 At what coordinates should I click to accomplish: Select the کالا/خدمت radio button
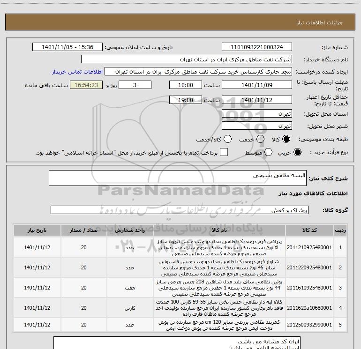(x=227, y=139)
